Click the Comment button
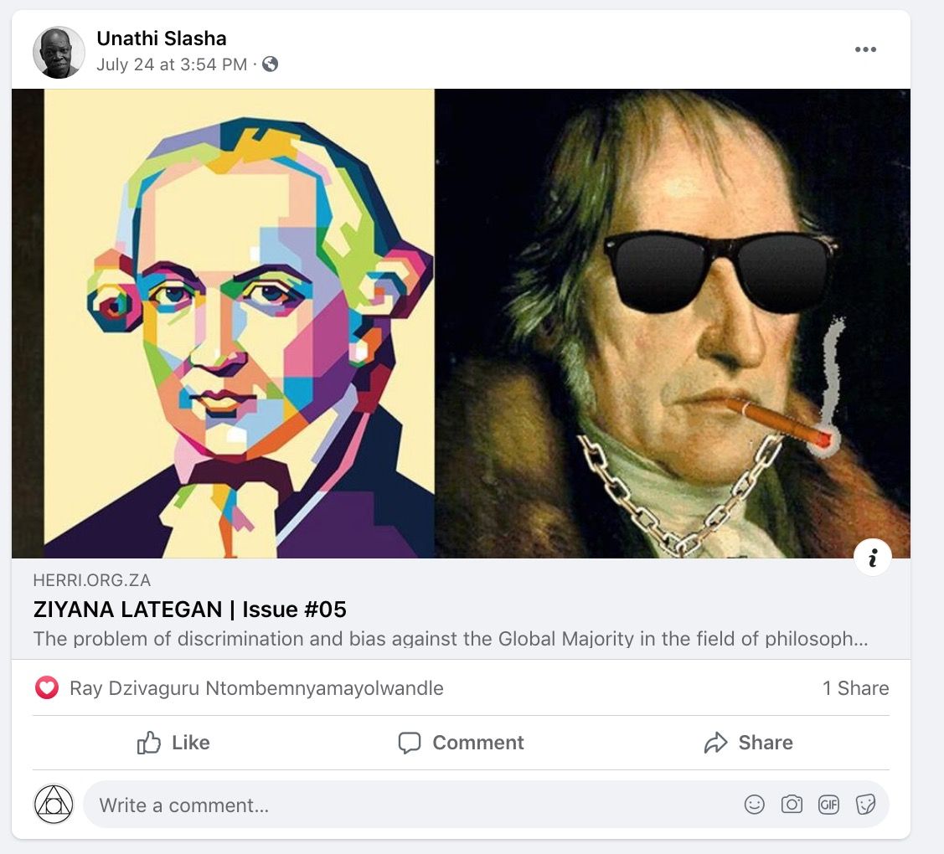The image size is (944, 854). (x=461, y=743)
